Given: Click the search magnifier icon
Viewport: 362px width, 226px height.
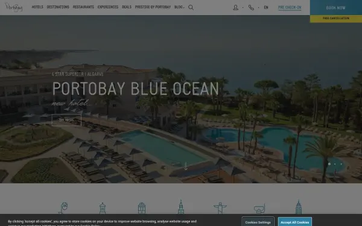Looking at the screenshot, I should 191,7.
